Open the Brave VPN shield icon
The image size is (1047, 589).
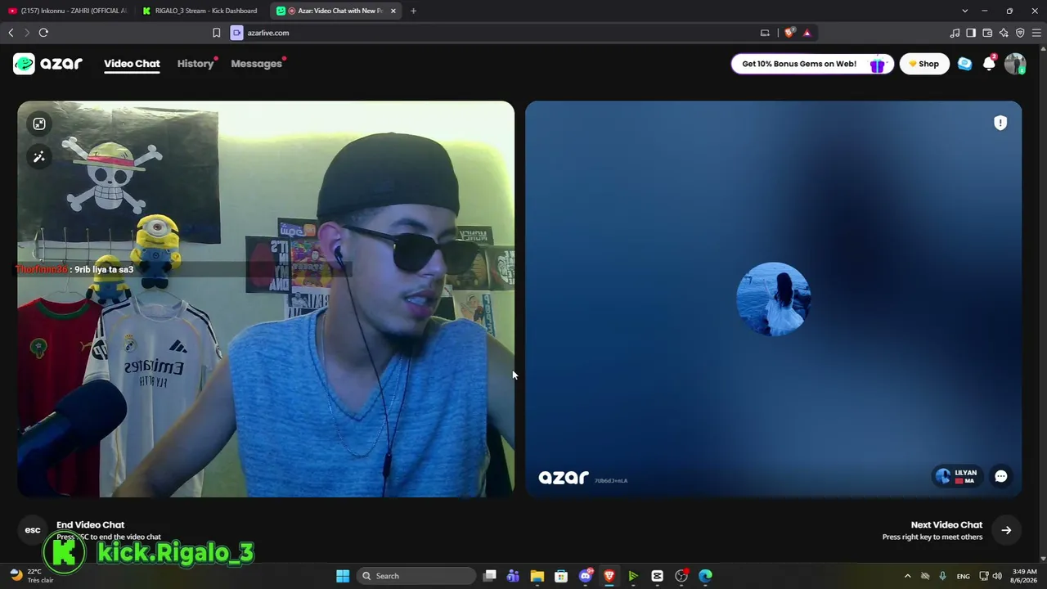click(x=1020, y=33)
